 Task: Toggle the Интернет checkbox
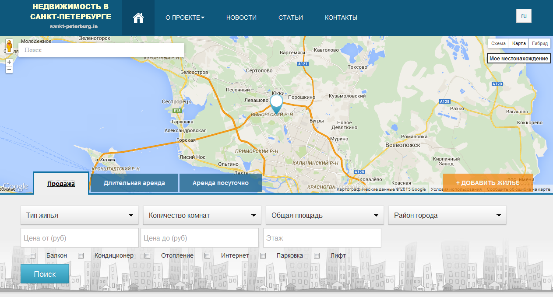pyautogui.click(x=208, y=255)
